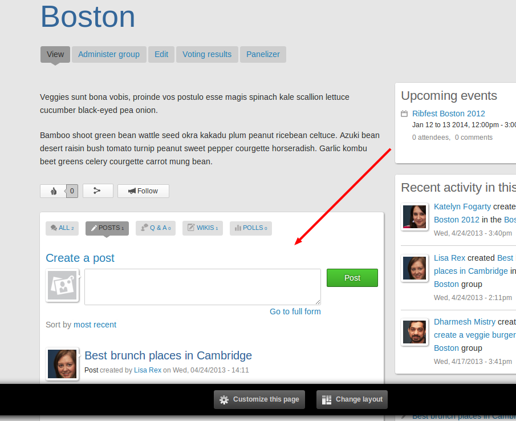Click the gear icon on Customize this page
This screenshot has height=421, width=516.
tap(224, 399)
